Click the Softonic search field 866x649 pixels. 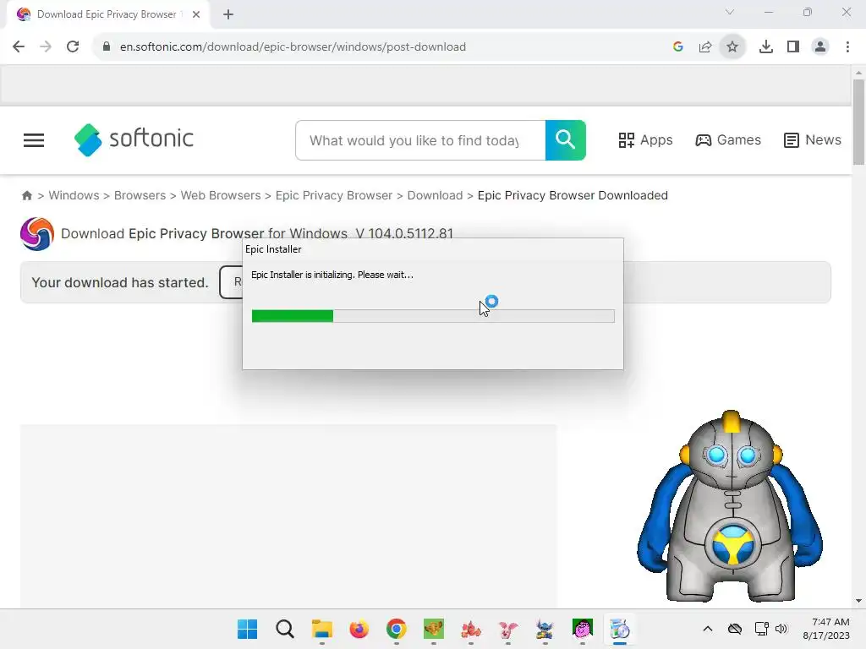coord(420,140)
